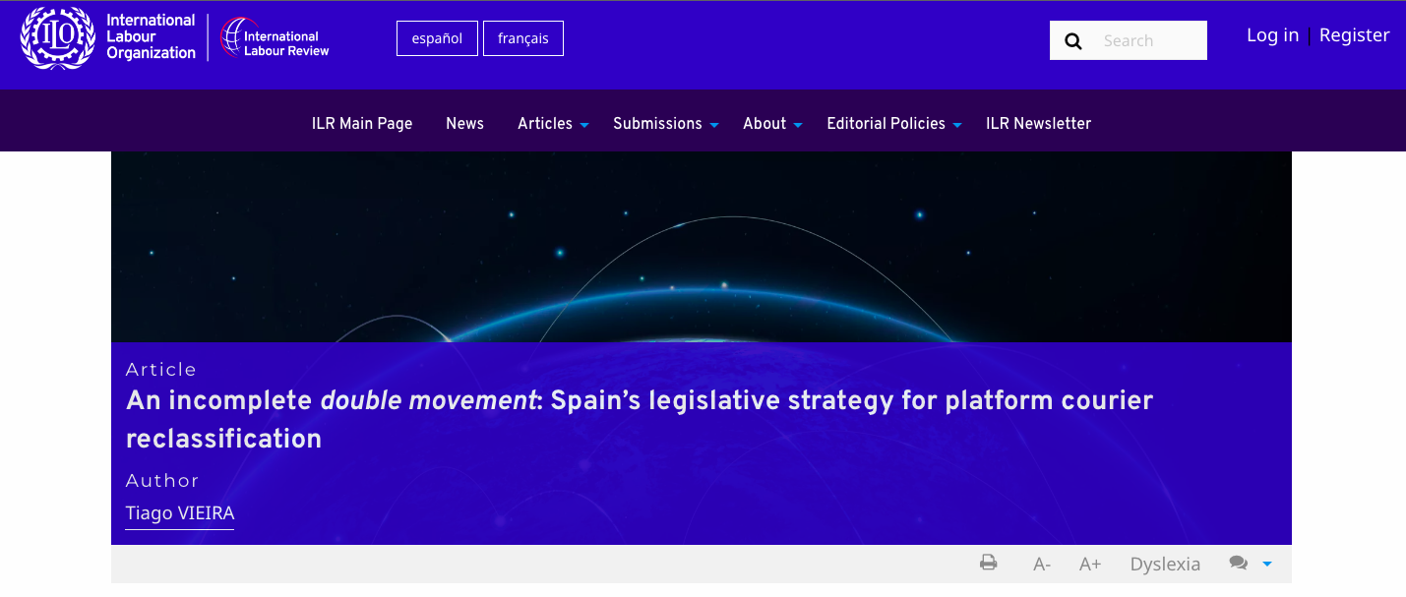1406x597 pixels.
Task: Open the ILR Newsletter page
Action: [1038, 124]
